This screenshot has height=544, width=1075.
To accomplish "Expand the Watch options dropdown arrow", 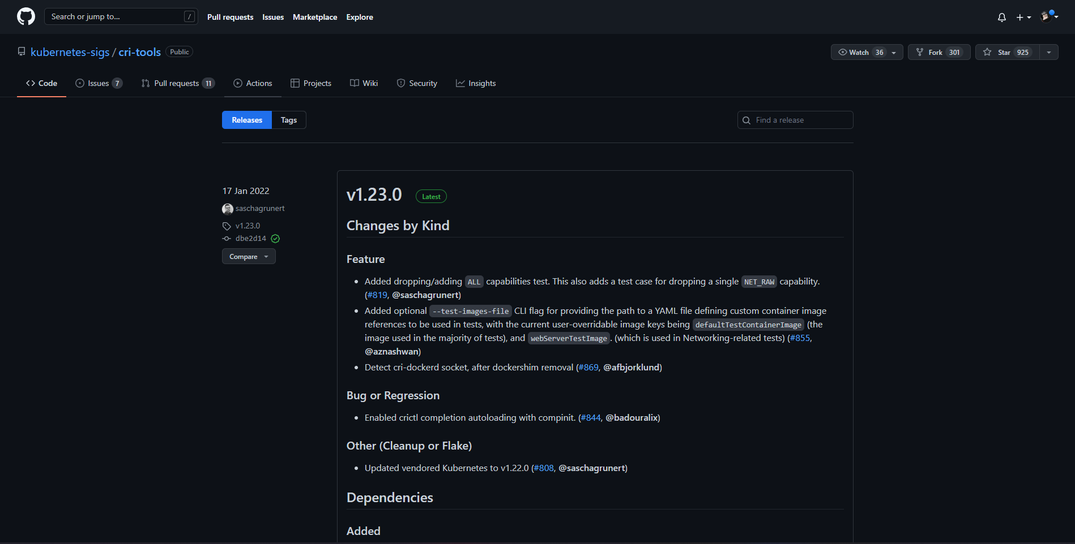I will coord(894,53).
